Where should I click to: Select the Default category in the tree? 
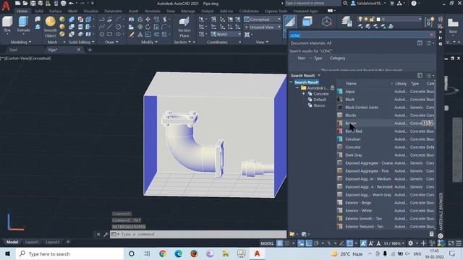pyautogui.click(x=320, y=100)
